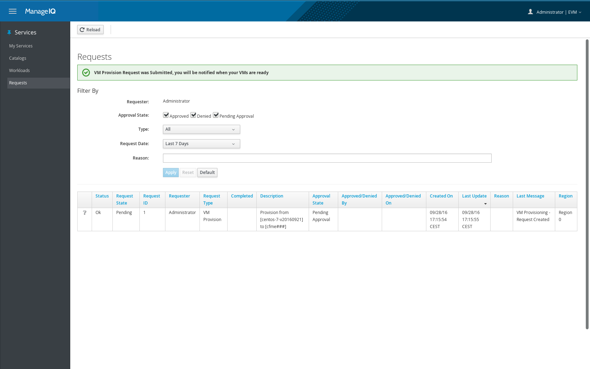Image resolution: width=590 pixels, height=369 pixels.
Task: Sort by Request ID column
Action: (152, 200)
